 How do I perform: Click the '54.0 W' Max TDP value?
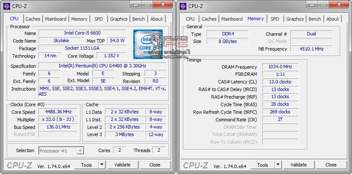(117, 40)
